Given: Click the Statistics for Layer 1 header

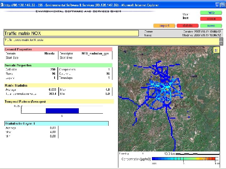Looking at the screenshot, I should pyautogui.click(x=56, y=124).
